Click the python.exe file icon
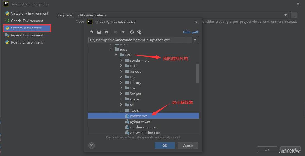This screenshot has height=156, width=305. pyautogui.click(x=127, y=116)
